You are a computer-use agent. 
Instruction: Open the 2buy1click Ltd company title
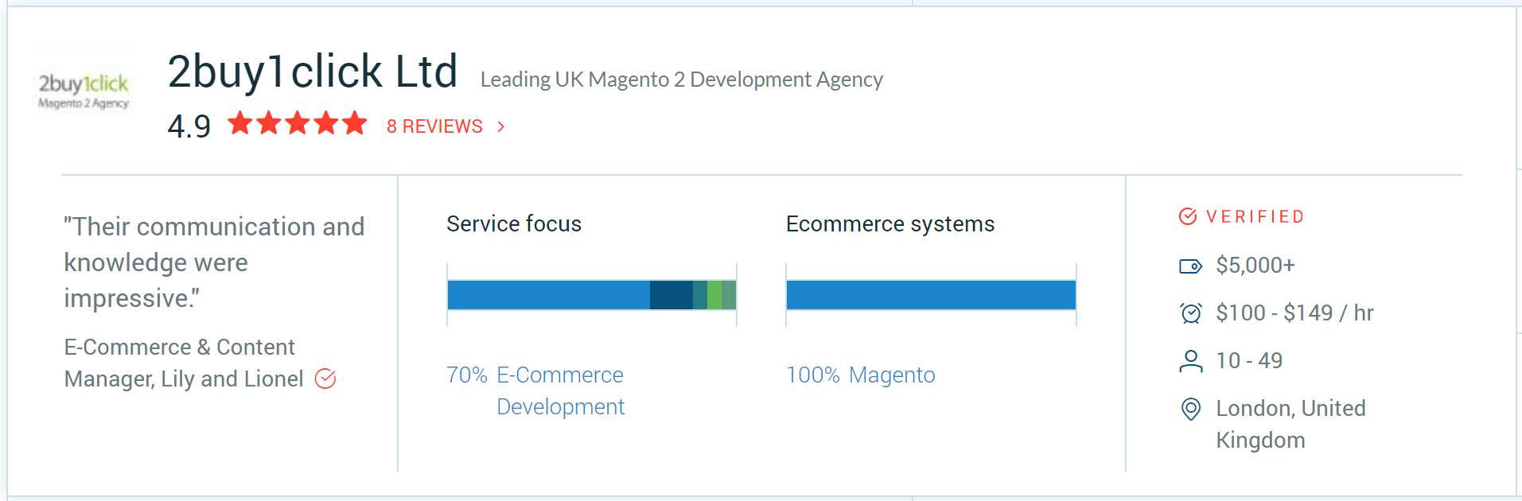[x=313, y=72]
